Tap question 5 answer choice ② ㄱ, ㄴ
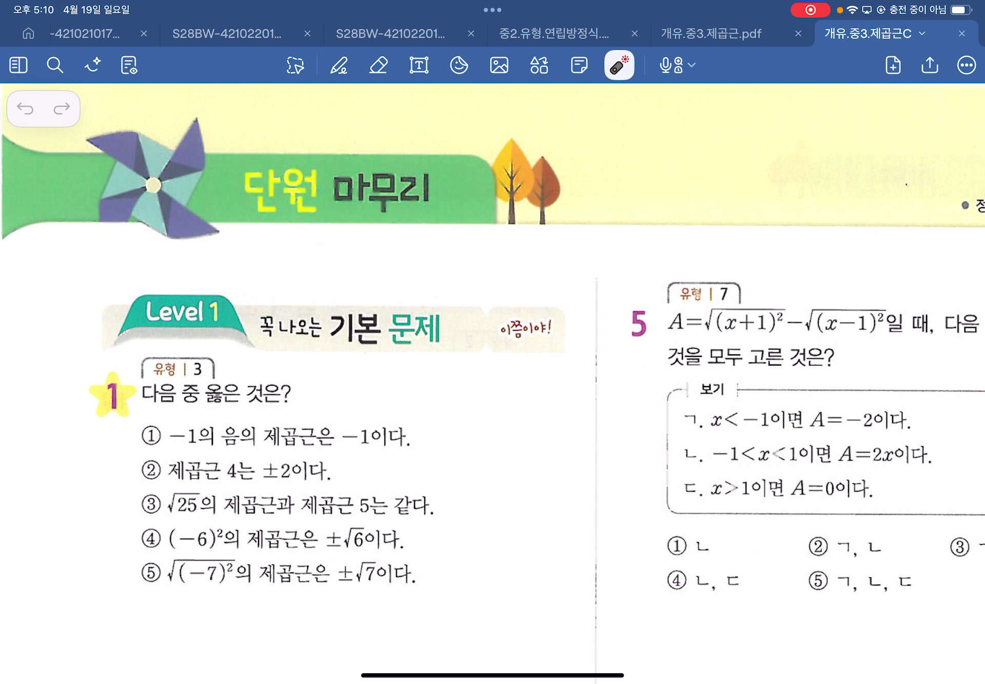This screenshot has width=985, height=684. [x=845, y=547]
